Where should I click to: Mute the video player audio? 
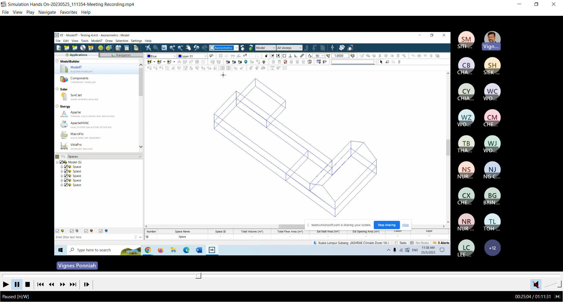536,284
